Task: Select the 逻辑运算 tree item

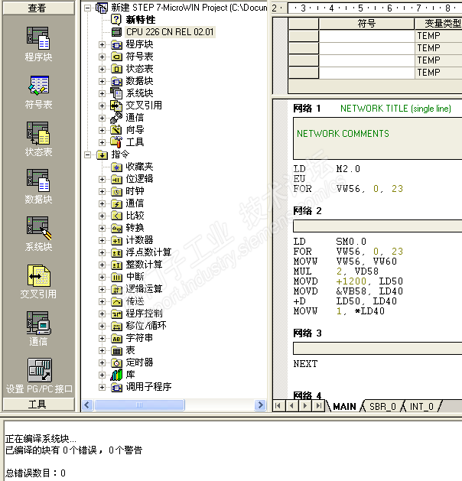Action: (144, 289)
